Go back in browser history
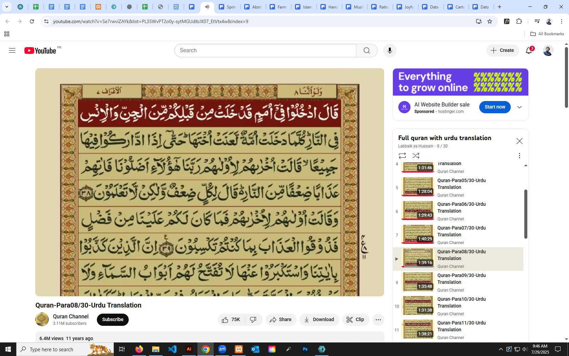569x356 pixels. pos(7,21)
